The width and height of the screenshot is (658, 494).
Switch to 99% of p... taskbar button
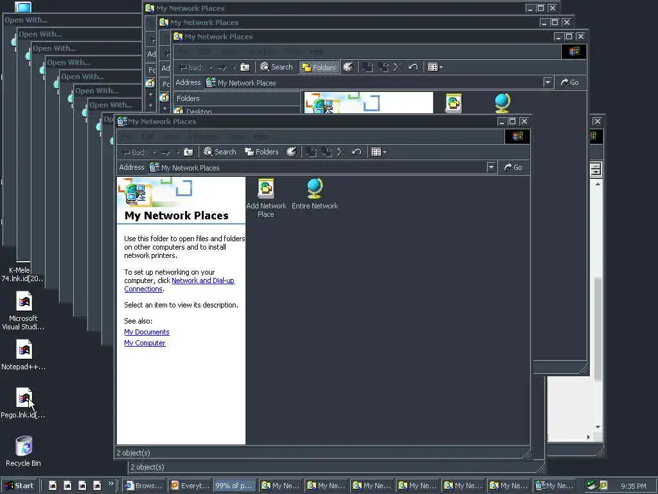point(234,486)
